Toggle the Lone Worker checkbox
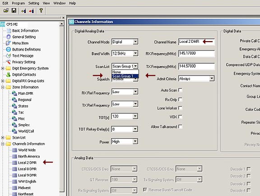 pyautogui.click(x=180, y=108)
